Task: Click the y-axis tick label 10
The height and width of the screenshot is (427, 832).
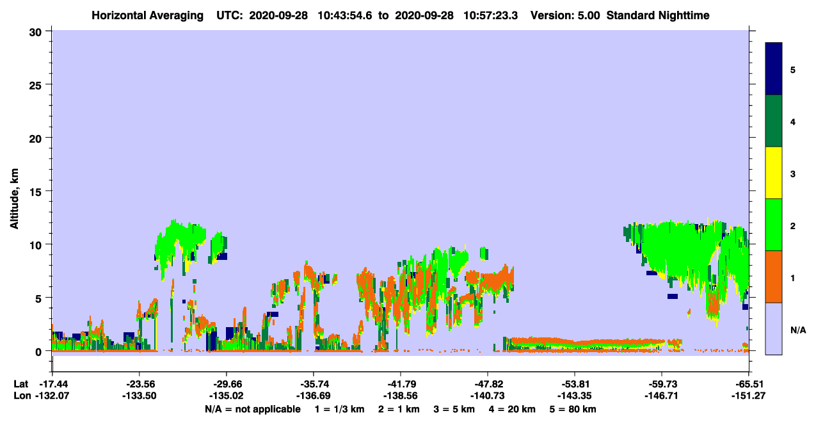Action: coord(37,245)
